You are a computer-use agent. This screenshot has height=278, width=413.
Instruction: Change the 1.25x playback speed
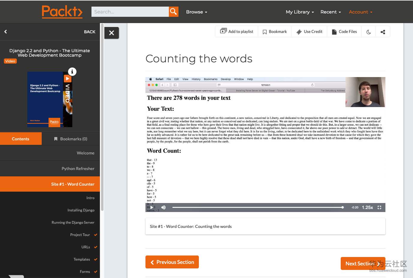[367, 208]
